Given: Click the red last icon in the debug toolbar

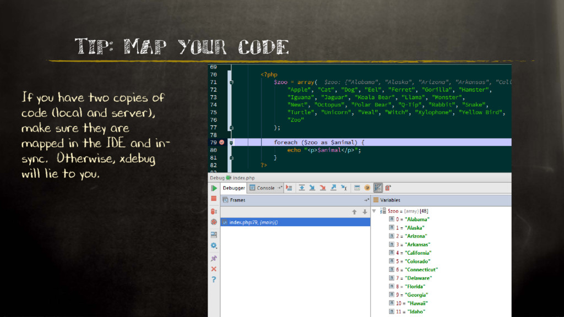Looking at the screenshot, I should pyautogui.click(x=388, y=188).
